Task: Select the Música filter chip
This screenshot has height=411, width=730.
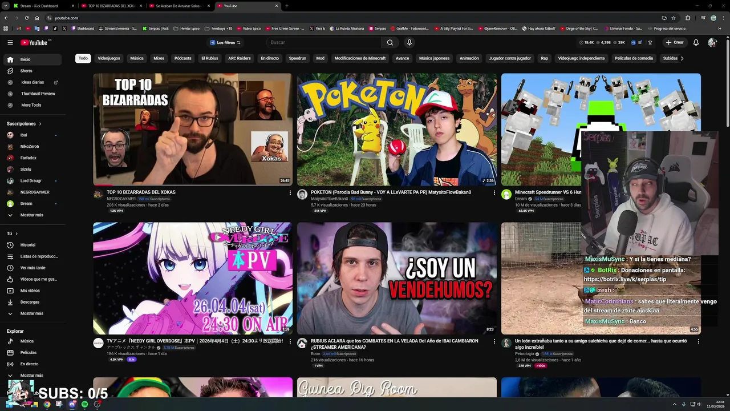Action: [137, 58]
